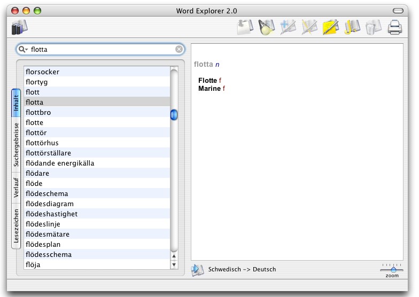Open the Lesezeichen tab
The height and width of the screenshot is (297, 419).
pyautogui.click(x=16, y=226)
